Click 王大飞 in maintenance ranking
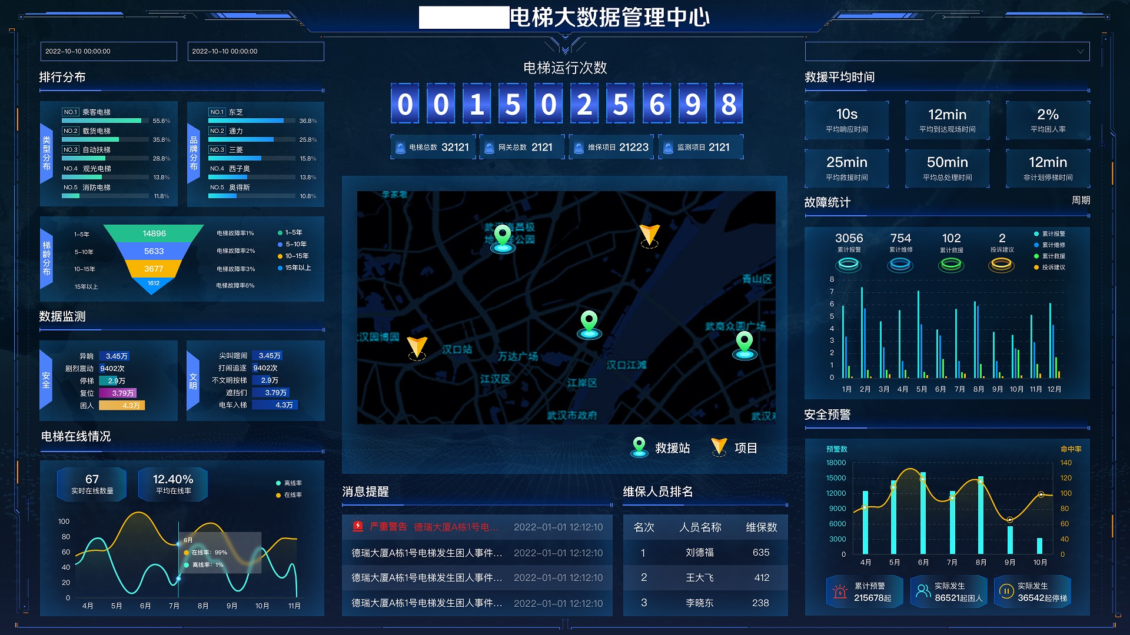Screen dimensions: 1130x635 tap(700, 578)
